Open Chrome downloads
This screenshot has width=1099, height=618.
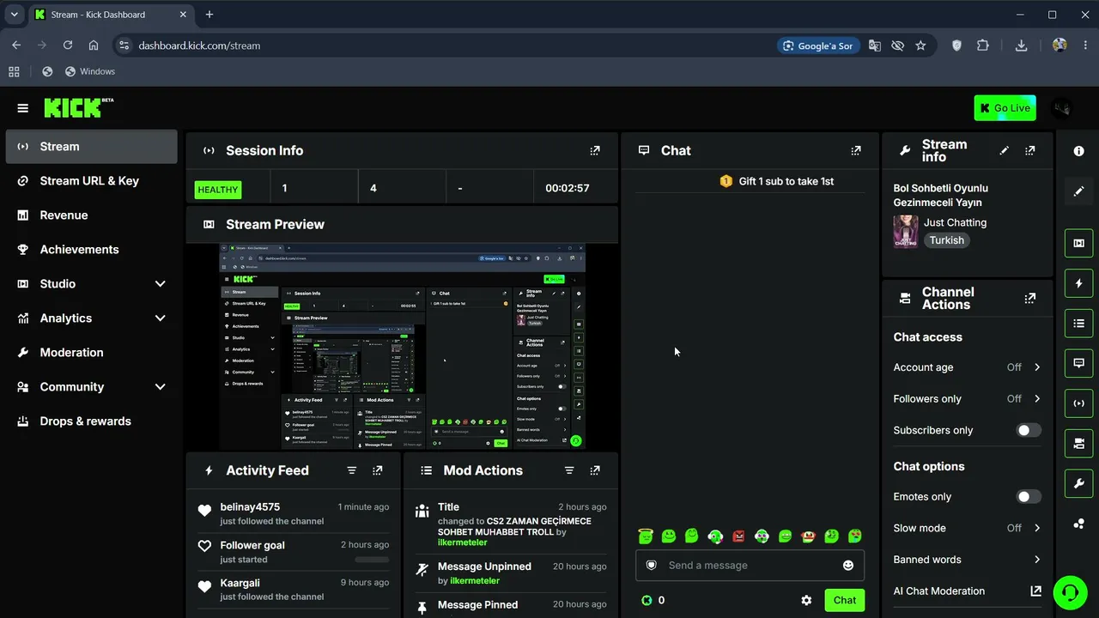(x=1021, y=45)
